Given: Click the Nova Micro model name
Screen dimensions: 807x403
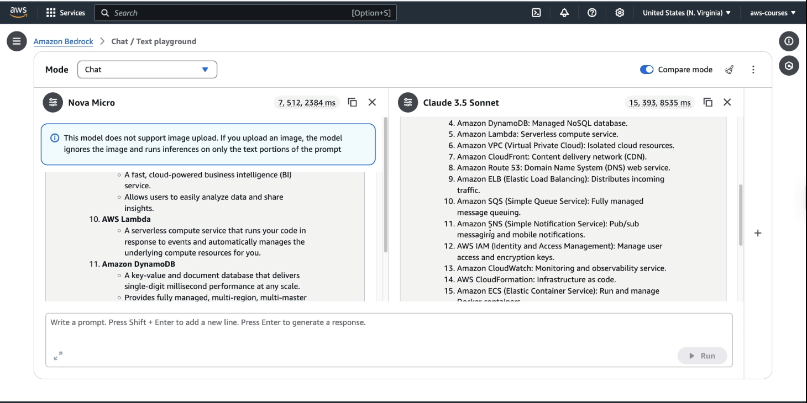Looking at the screenshot, I should (92, 103).
